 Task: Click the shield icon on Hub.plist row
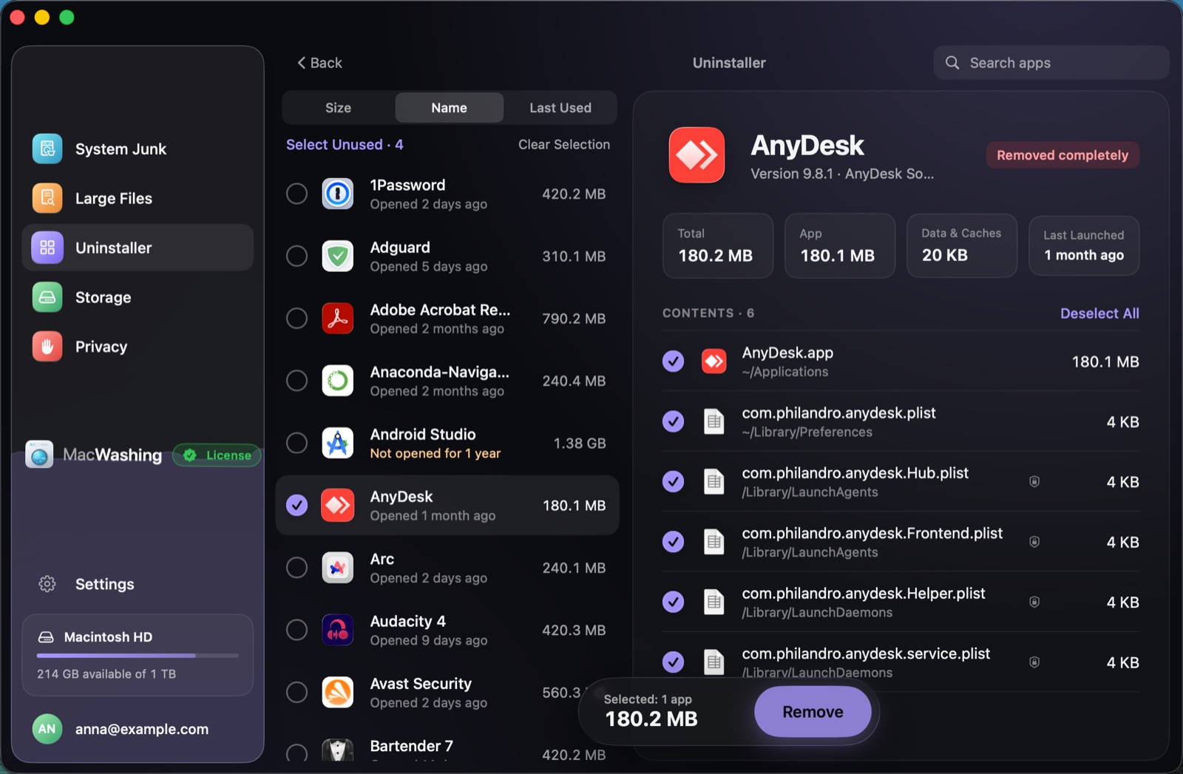[1034, 482]
